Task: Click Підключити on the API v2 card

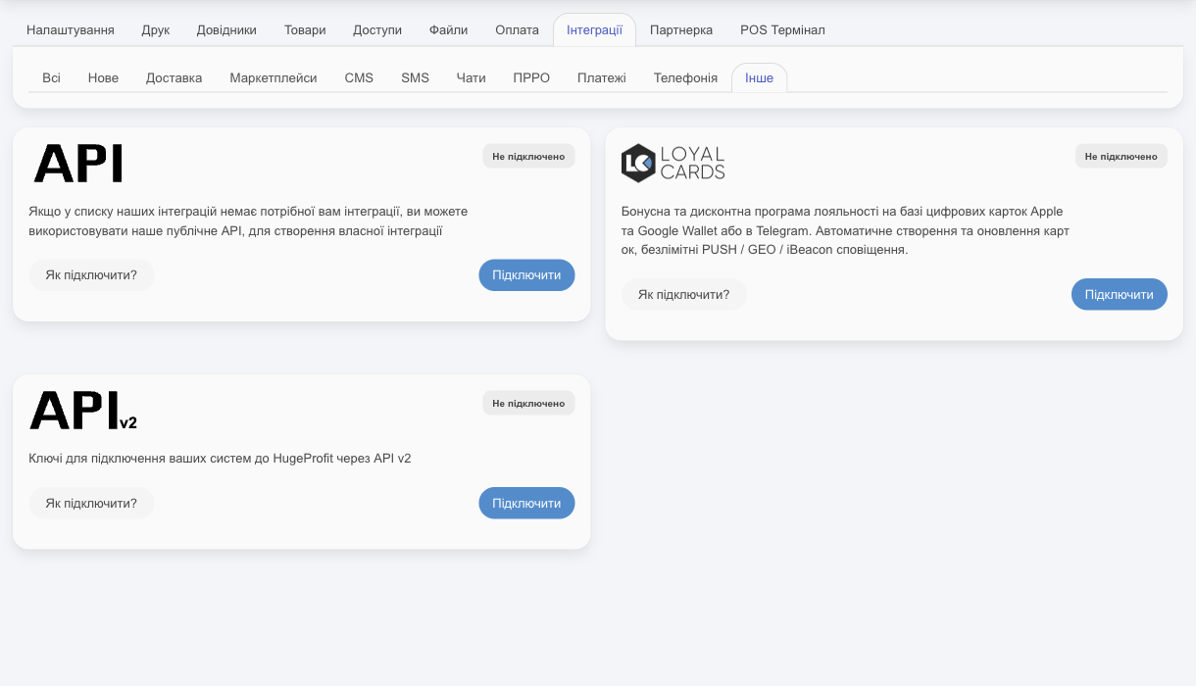Action: (x=526, y=504)
